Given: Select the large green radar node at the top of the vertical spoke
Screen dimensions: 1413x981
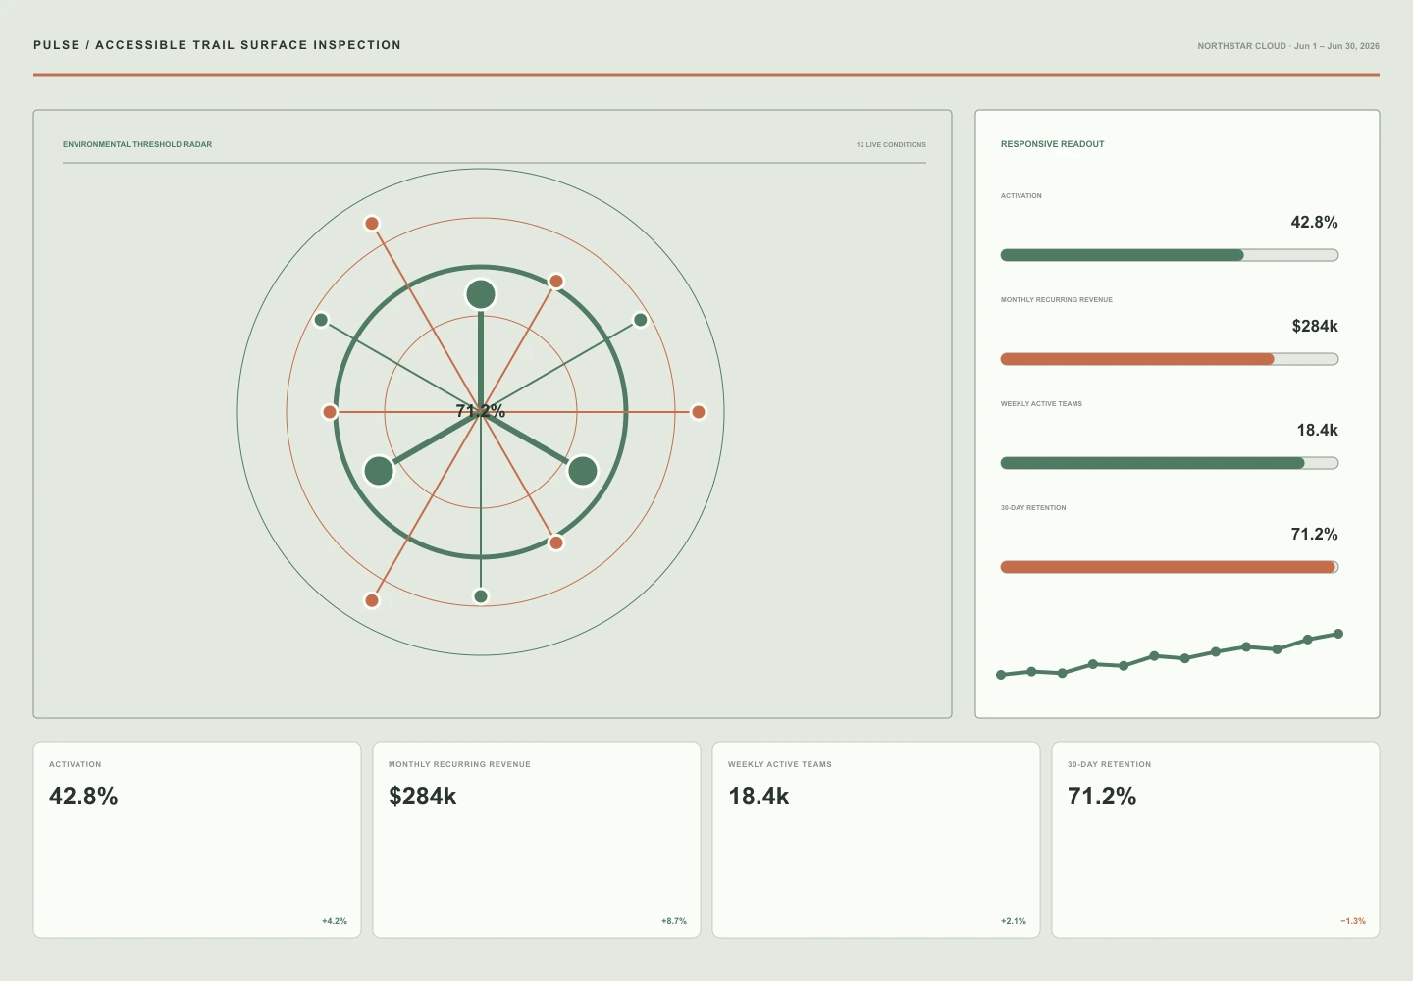Looking at the screenshot, I should pos(481,294).
